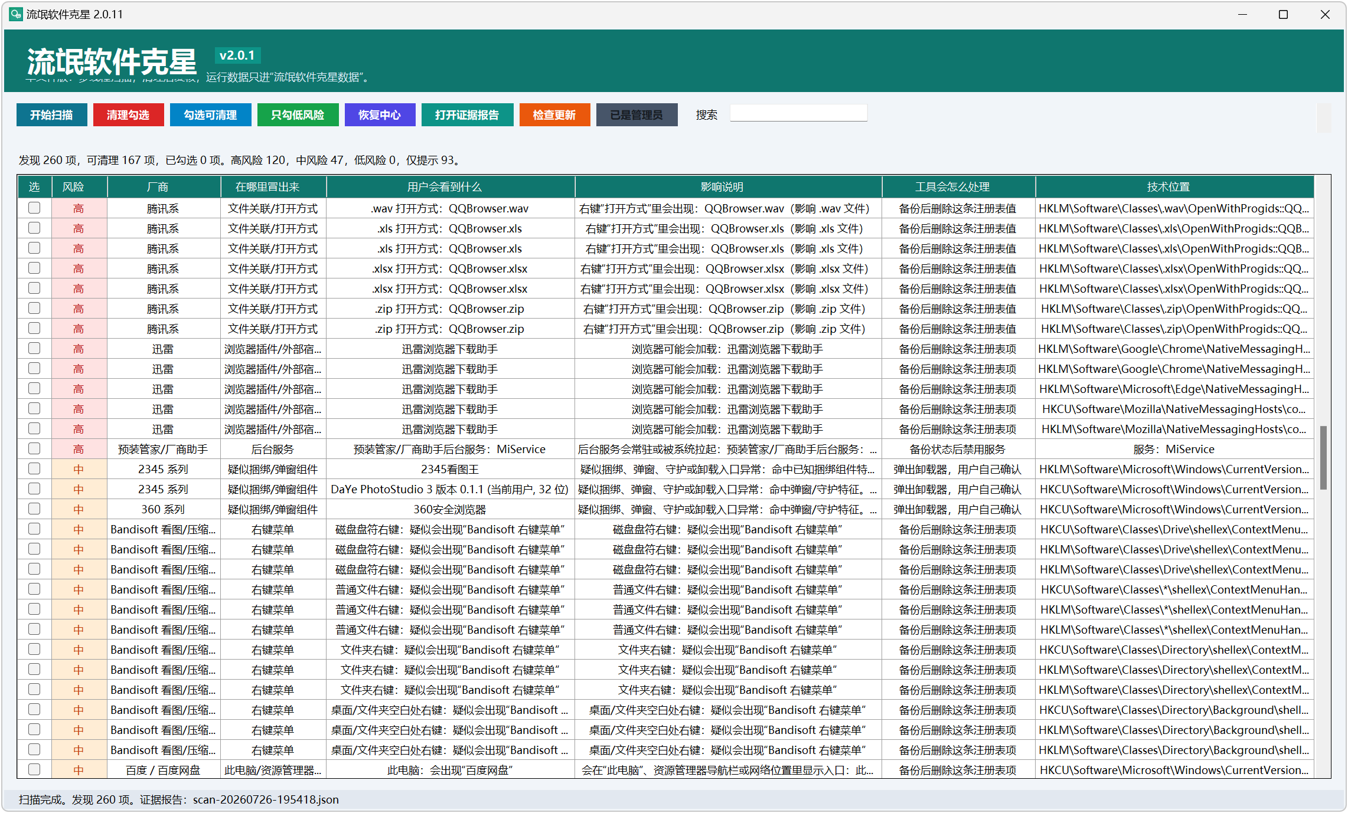The image size is (1348, 813).
Task: Tick the DaYe PhotoStudio 3 row checkbox
Action: 34,489
